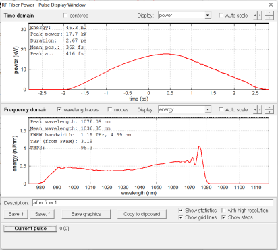Click the Description field containing 'after fiber 1'
The height and width of the screenshot is (251, 278).
pyautogui.click(x=153, y=202)
